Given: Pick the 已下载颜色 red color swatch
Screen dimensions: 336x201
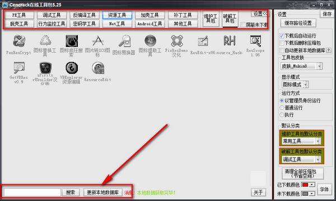Looking at the screenshot, I should coord(305,185).
